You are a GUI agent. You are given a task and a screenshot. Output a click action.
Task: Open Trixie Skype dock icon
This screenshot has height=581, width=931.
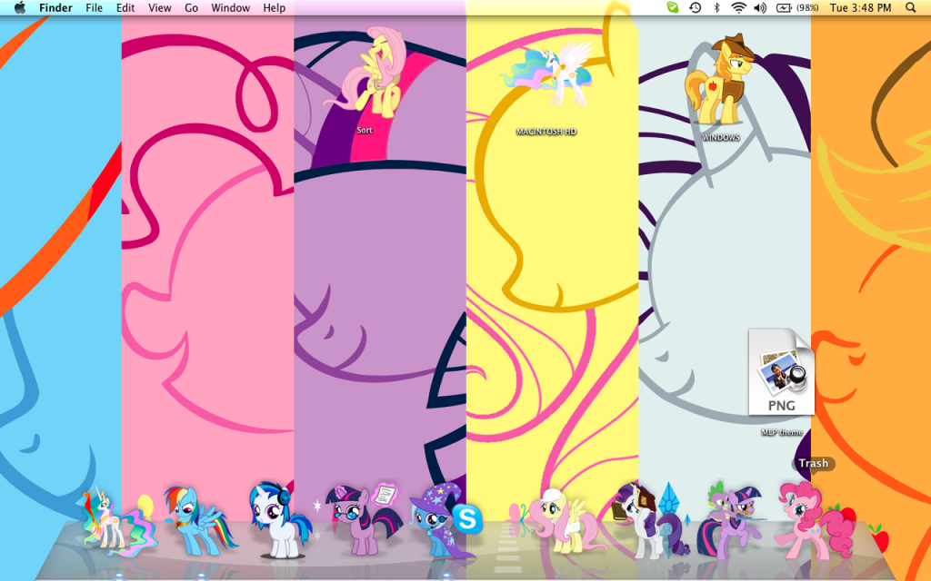pos(444,519)
